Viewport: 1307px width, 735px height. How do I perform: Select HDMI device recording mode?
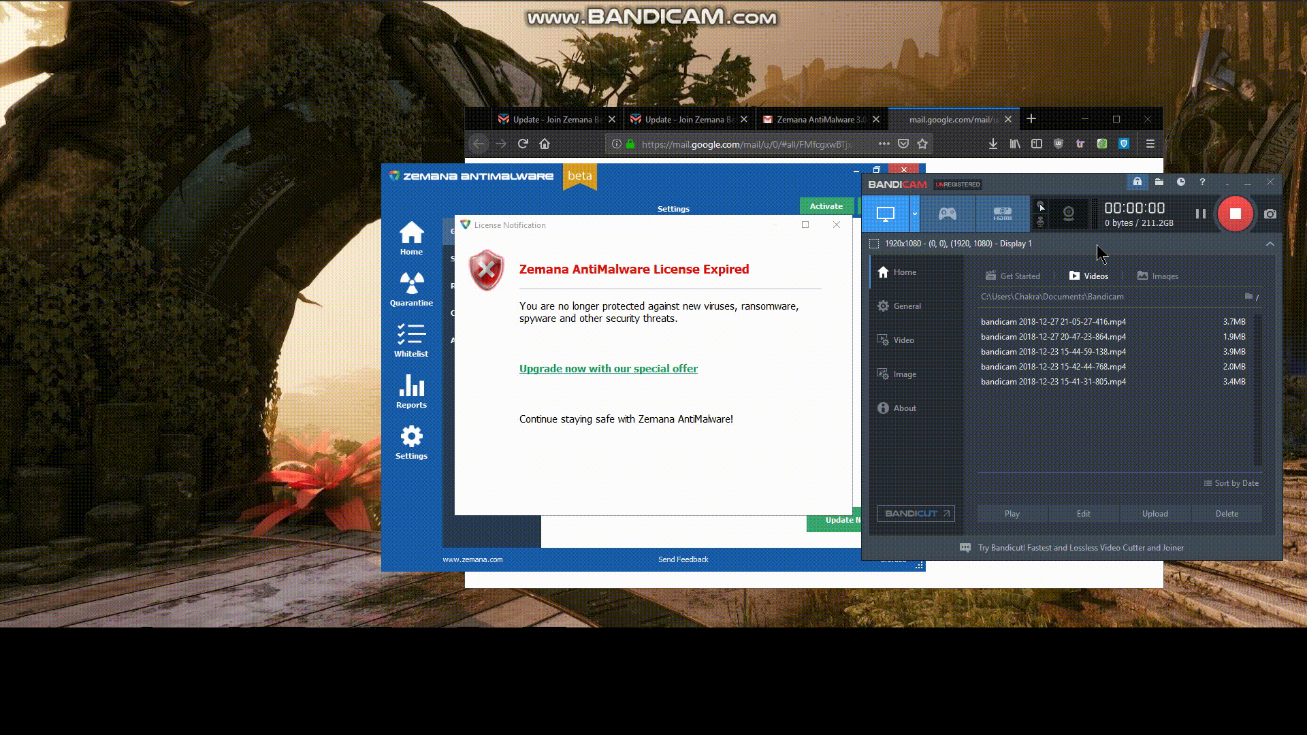click(1002, 214)
